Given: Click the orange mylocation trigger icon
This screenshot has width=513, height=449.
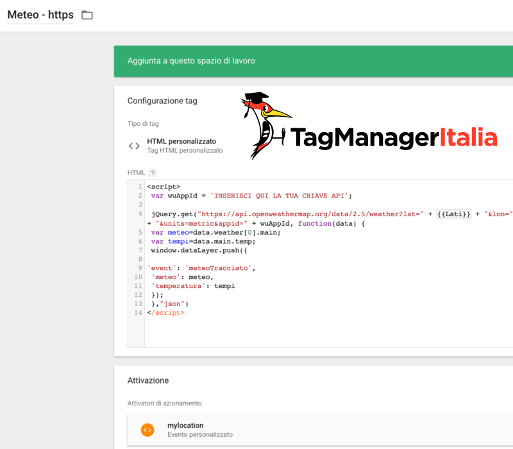Looking at the screenshot, I should pyautogui.click(x=147, y=430).
